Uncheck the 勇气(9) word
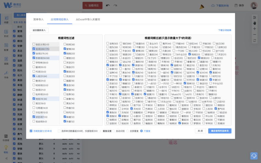Screen dimensions: 261x163 click(x=216, y=109)
